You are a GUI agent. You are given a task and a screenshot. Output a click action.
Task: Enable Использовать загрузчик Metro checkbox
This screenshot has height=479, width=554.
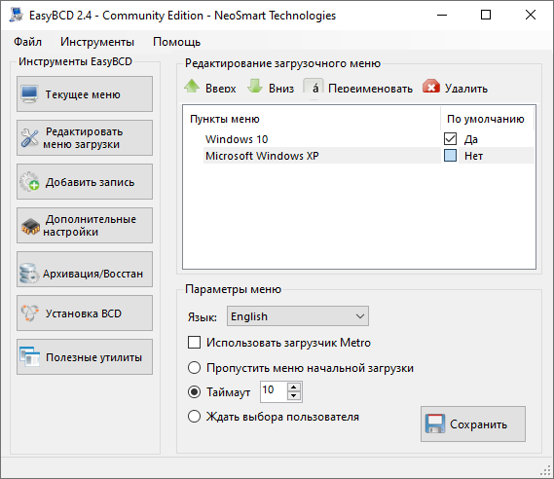coord(194,343)
